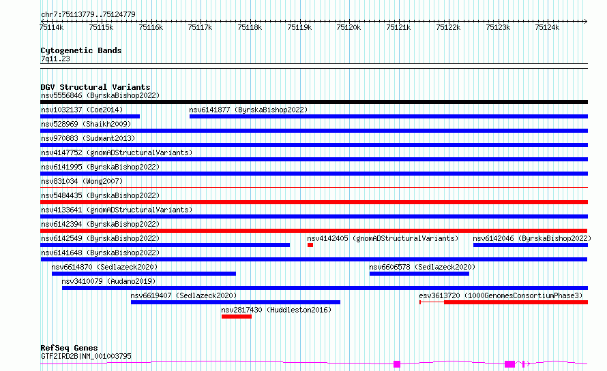607x371 pixels.
Task: Select the blue nsv6142549 variant bar
Action: (x=165, y=245)
